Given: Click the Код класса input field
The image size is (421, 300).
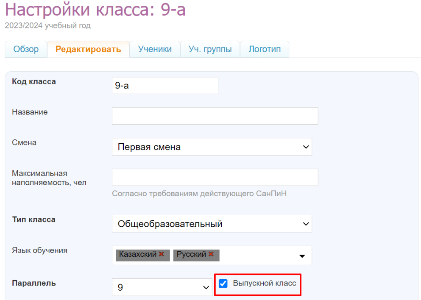Looking at the screenshot, I should point(165,86).
